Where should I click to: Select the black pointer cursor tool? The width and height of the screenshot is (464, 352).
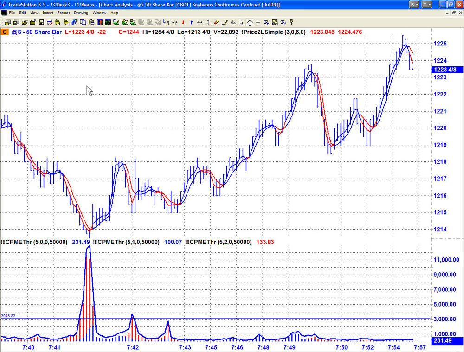(241, 22)
